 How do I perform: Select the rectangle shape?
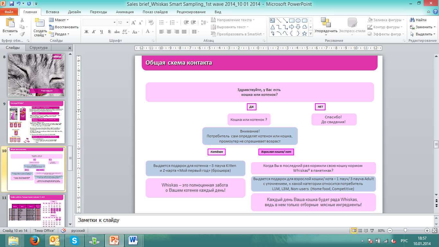coord(292,21)
